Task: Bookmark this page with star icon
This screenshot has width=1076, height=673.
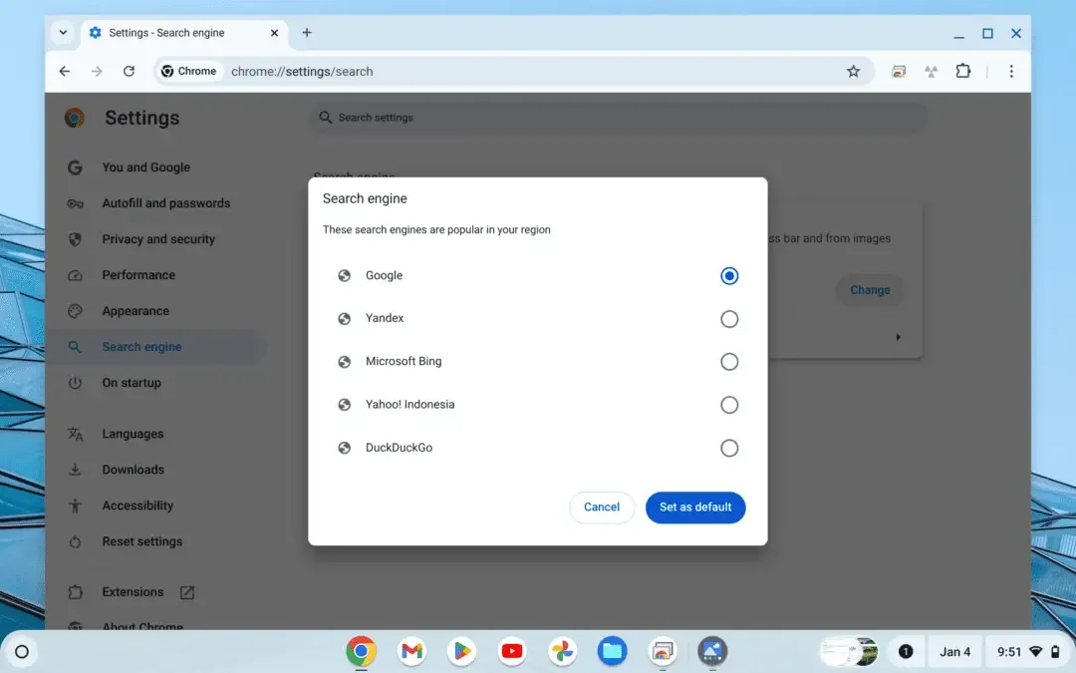Action: pos(853,72)
